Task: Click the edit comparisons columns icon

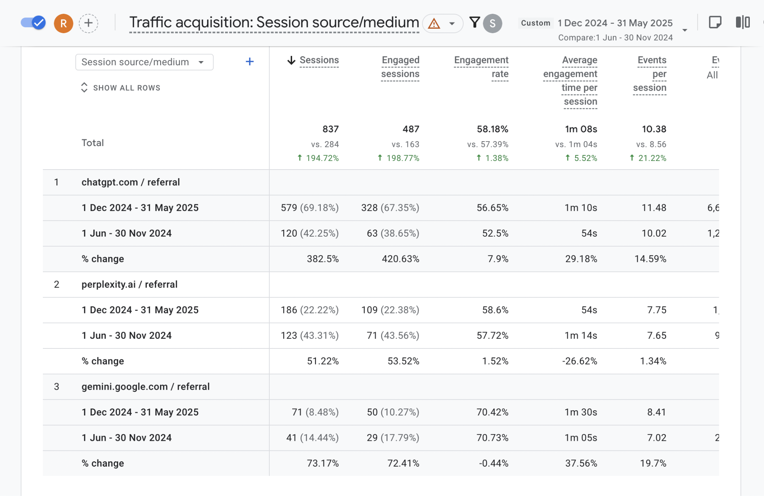Action: 742,22
